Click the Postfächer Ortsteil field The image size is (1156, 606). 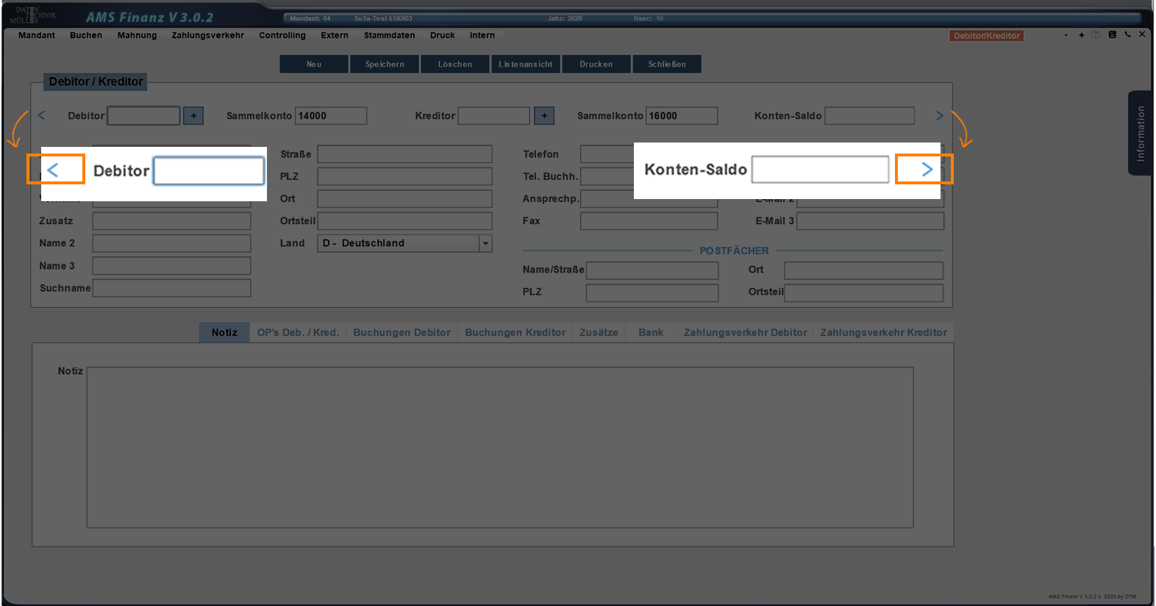863,292
